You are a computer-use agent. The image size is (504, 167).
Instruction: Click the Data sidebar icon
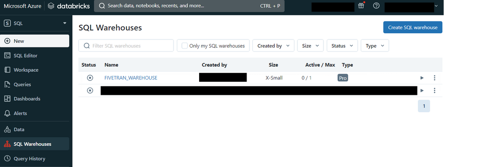[7, 129]
